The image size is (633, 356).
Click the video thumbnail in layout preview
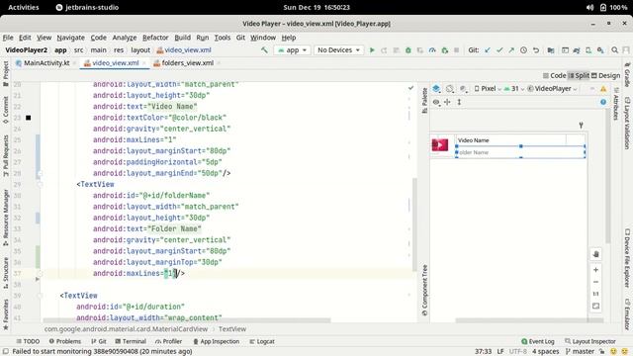pos(439,144)
